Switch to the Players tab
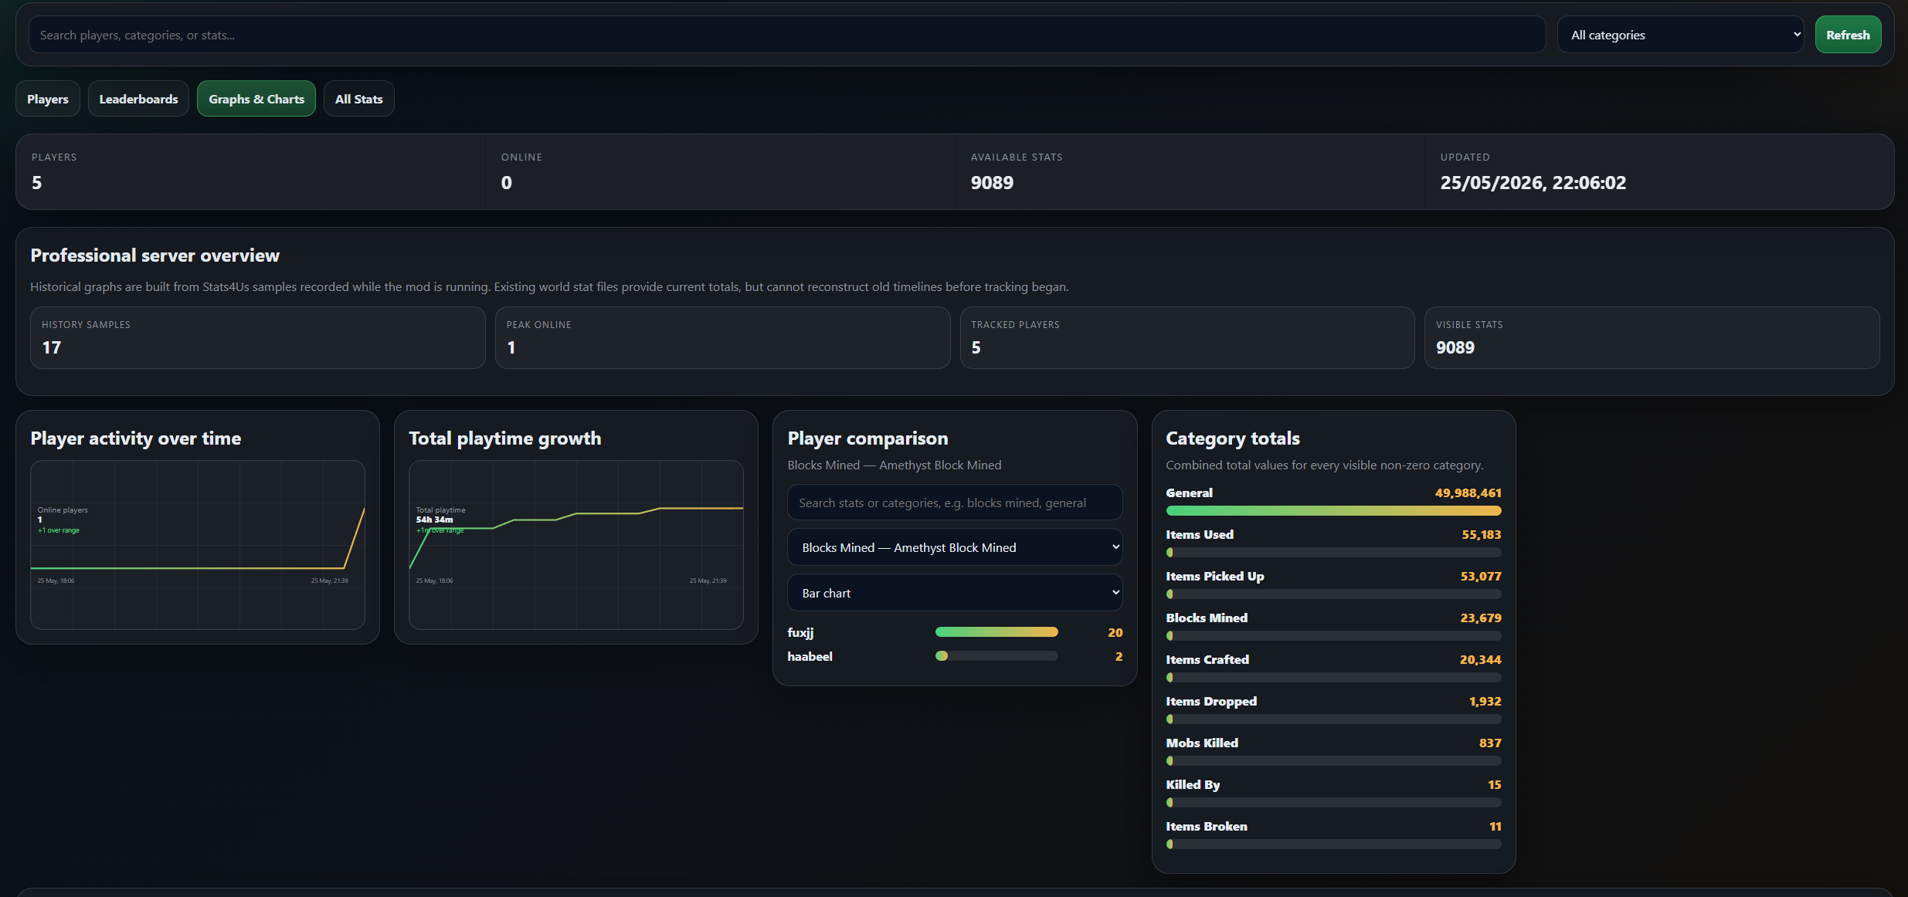Image resolution: width=1908 pixels, height=897 pixels. click(48, 99)
